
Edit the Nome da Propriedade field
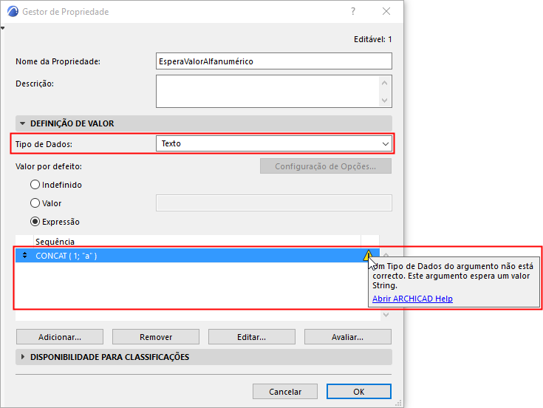(274, 61)
